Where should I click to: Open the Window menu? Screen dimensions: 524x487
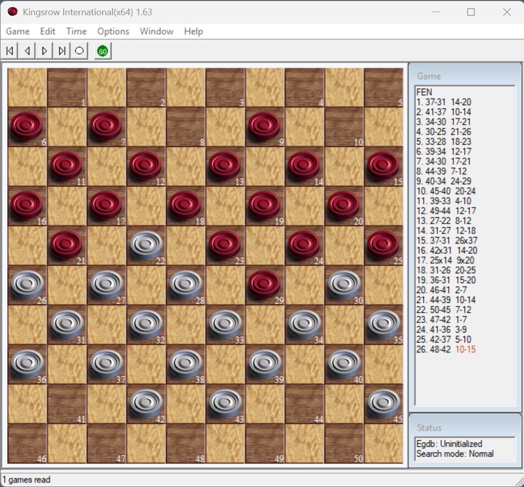[156, 31]
